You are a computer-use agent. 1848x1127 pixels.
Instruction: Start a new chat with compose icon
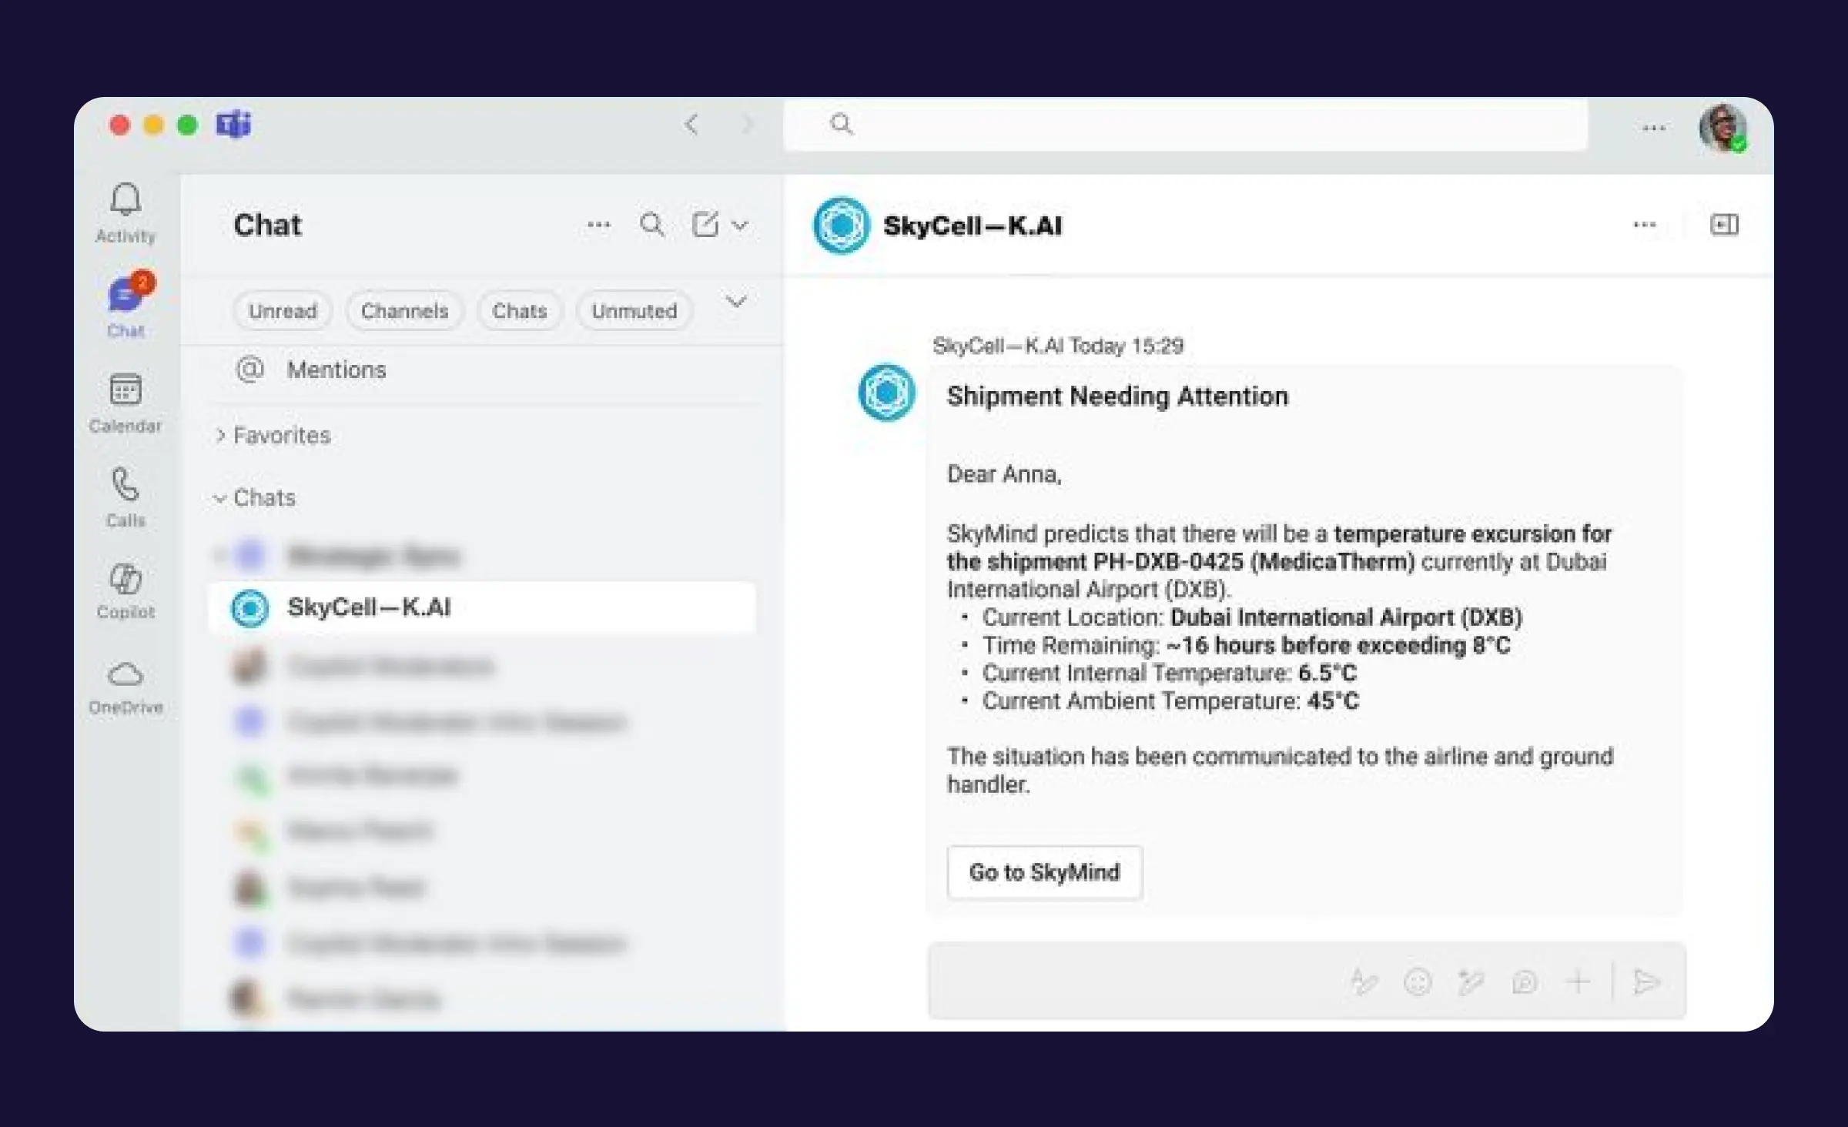(705, 225)
